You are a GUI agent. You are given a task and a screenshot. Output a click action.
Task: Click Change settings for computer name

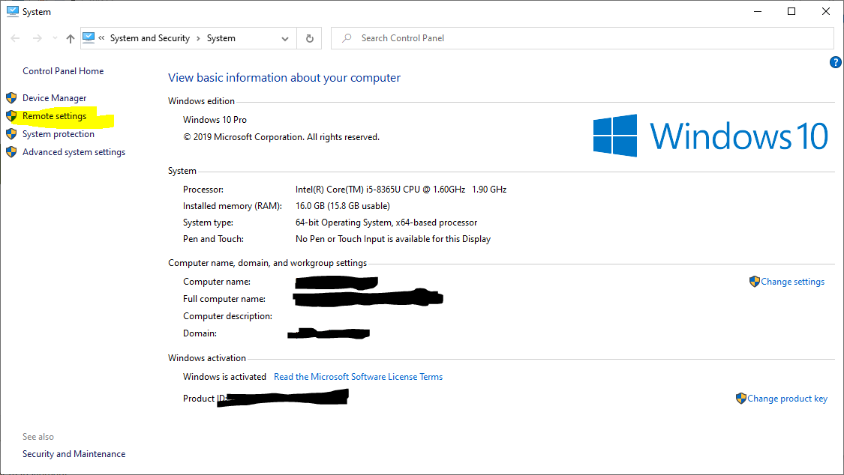point(792,282)
